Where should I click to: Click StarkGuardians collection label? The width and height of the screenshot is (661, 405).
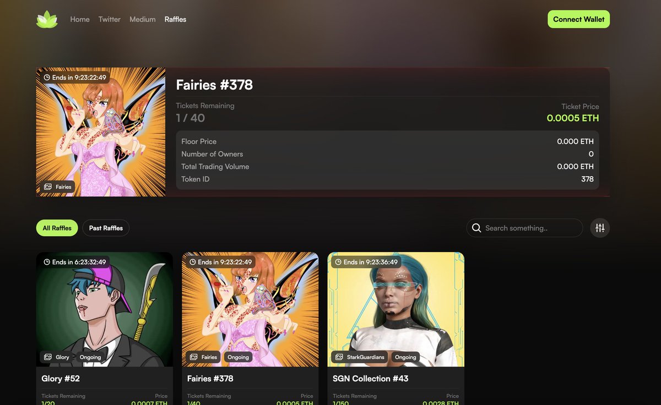click(366, 357)
